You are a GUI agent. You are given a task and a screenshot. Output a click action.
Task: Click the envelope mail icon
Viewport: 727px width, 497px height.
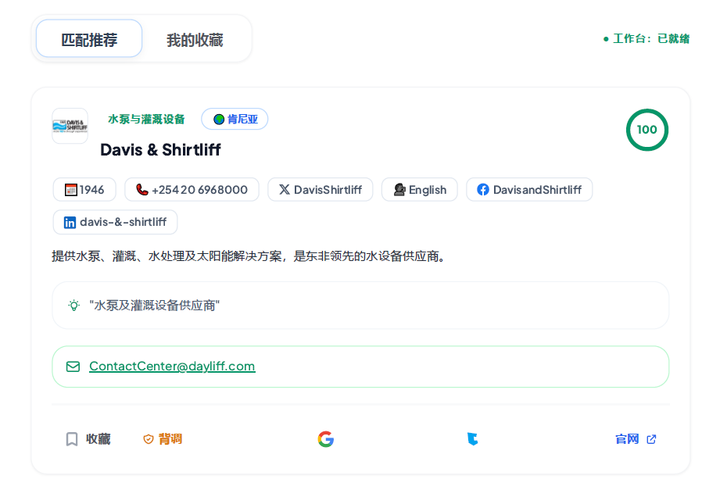[x=73, y=366]
